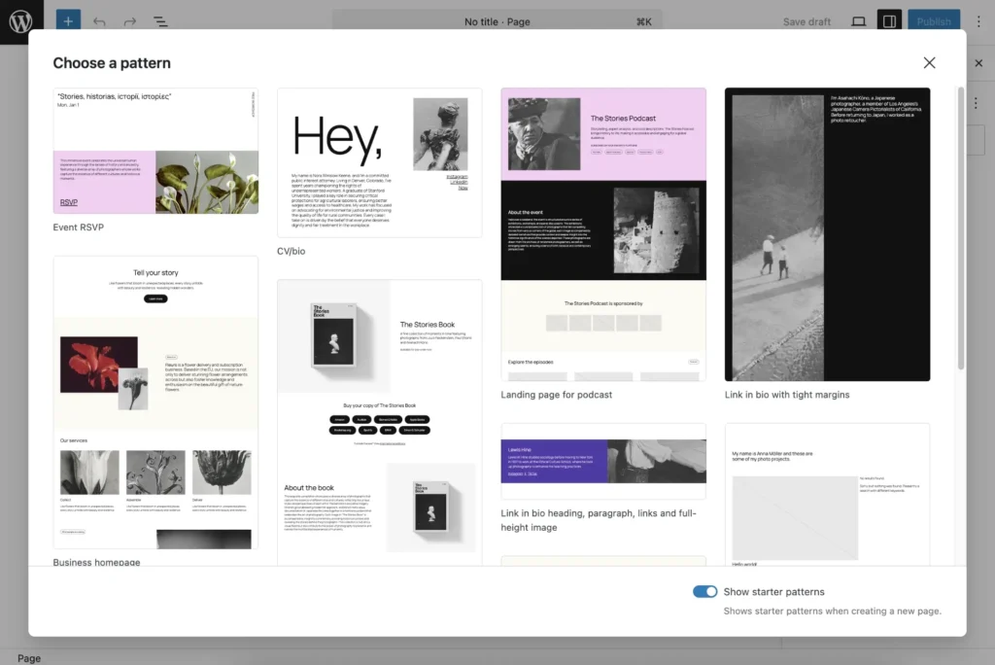Click the Choose a pattern heading
Image resolution: width=995 pixels, height=665 pixels.
coord(112,63)
